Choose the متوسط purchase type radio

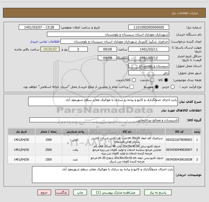[x=157, y=87]
